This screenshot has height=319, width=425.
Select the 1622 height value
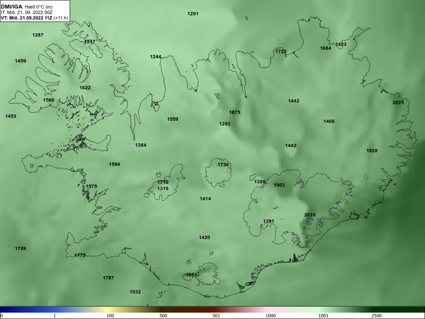85,88
